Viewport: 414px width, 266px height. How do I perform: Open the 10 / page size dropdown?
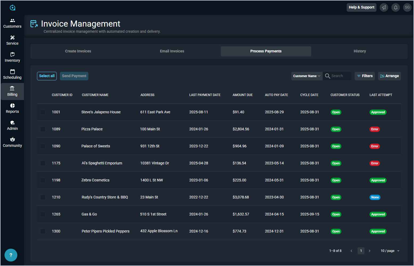click(x=390, y=251)
